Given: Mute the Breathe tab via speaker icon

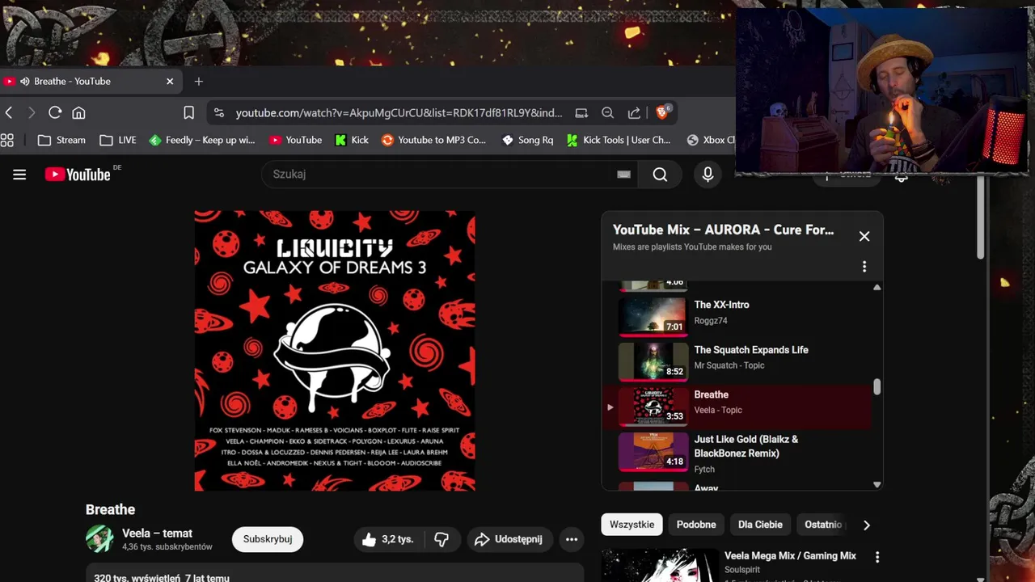Looking at the screenshot, I should pyautogui.click(x=25, y=81).
